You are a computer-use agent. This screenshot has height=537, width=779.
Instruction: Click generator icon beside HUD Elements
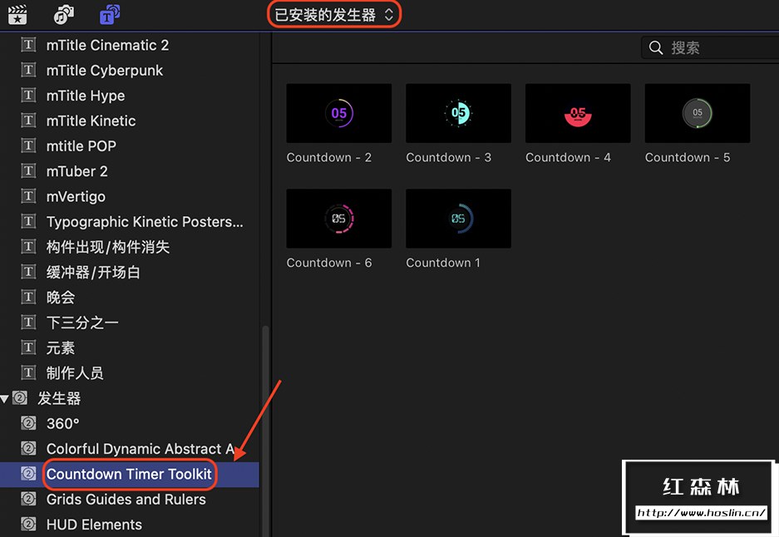(28, 525)
